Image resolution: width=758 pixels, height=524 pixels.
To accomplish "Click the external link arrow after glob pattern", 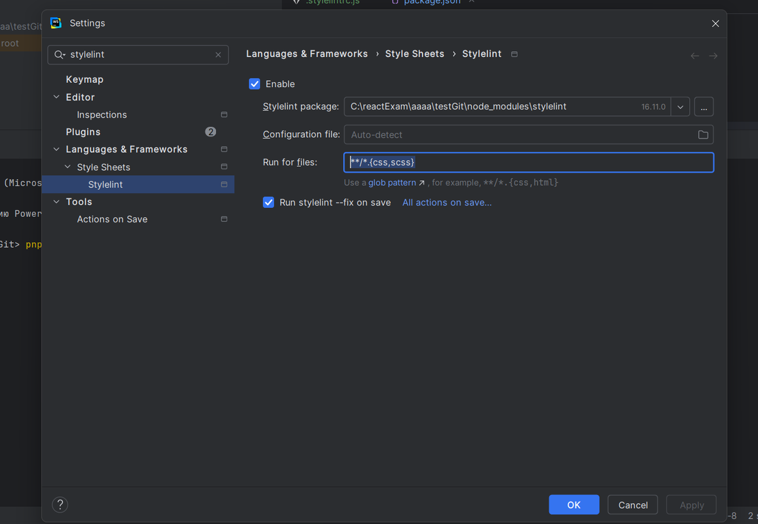I will pos(421,183).
